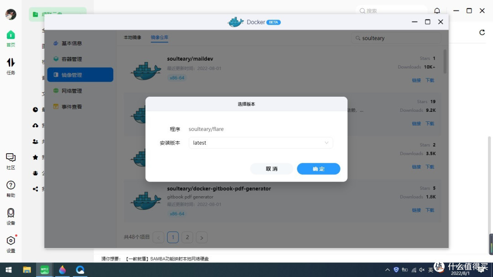Click the soulteary search field
Viewport: 493px width, 277px height.
(x=396, y=38)
